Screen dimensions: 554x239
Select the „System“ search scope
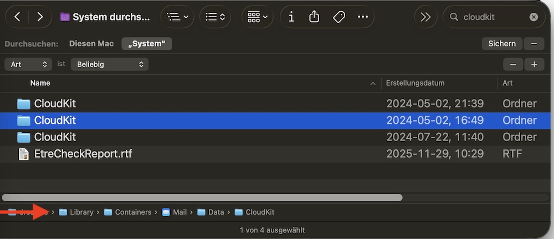click(x=147, y=44)
